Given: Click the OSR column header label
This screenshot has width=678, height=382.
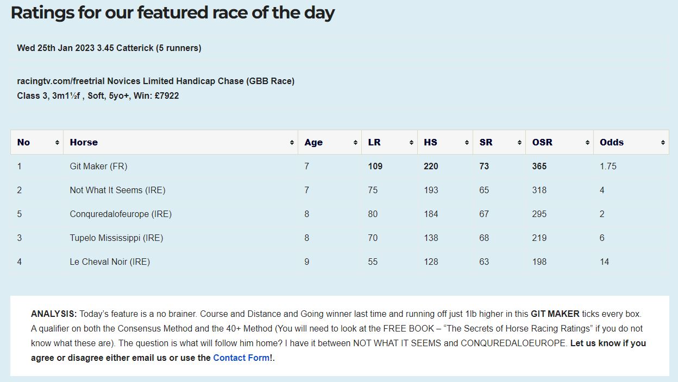Looking at the screenshot, I should pyautogui.click(x=542, y=142).
